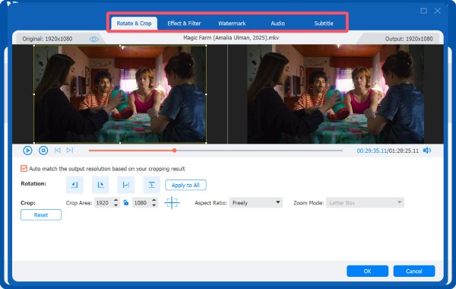Switch to the Rotate & Crop tab

pos(134,24)
